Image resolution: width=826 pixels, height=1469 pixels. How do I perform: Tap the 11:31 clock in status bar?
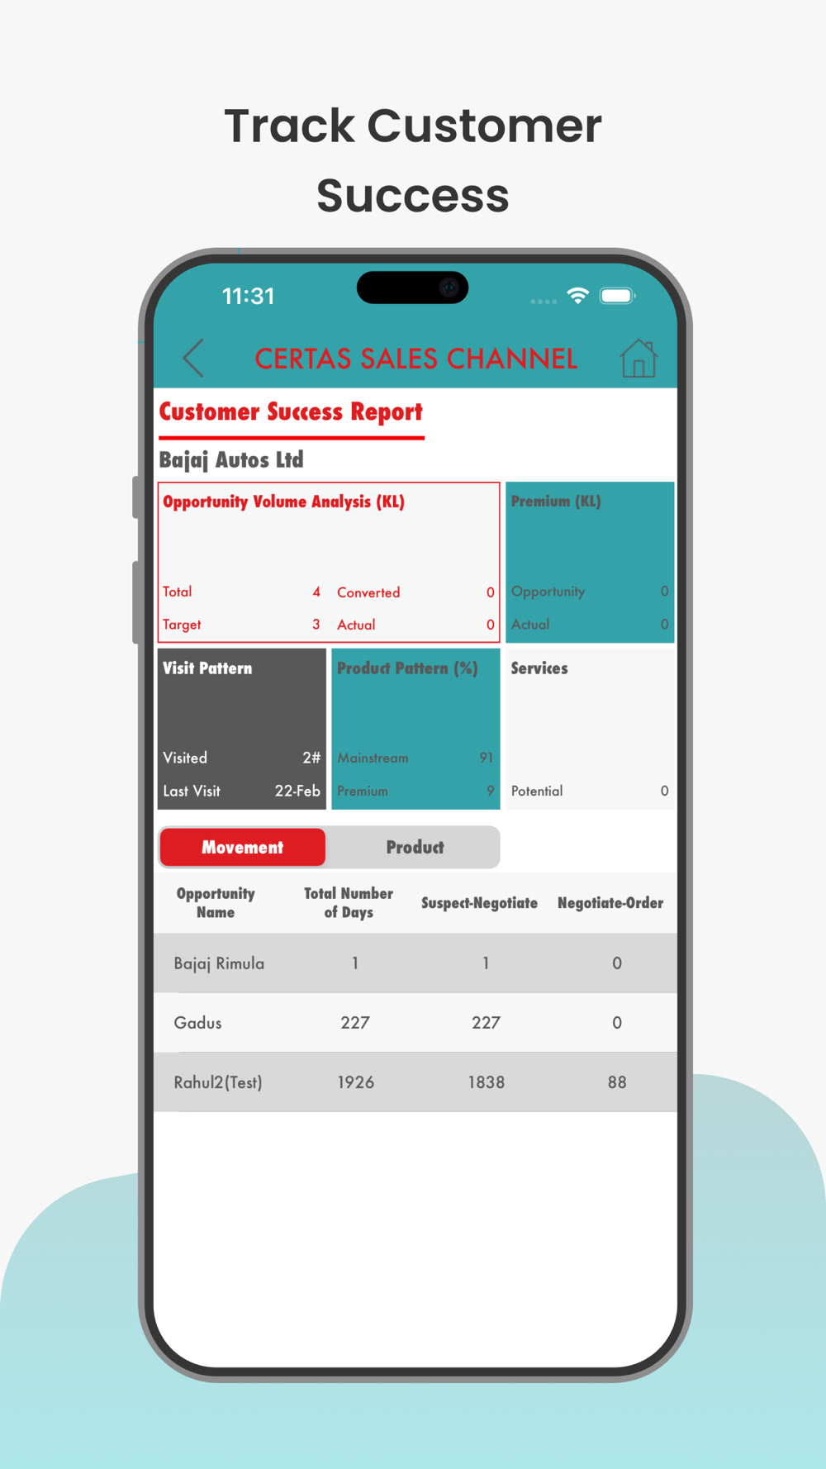[x=248, y=297]
